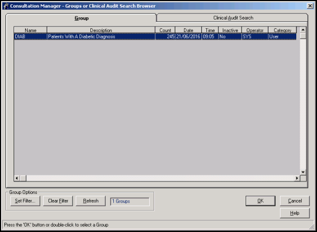317x232 pixels.
Task: Click the Clear Filter button
Action: pos(58,201)
